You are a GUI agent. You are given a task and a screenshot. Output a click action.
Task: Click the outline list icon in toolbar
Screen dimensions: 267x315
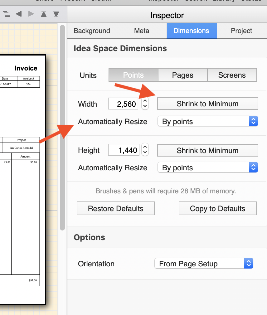tap(6, 14)
